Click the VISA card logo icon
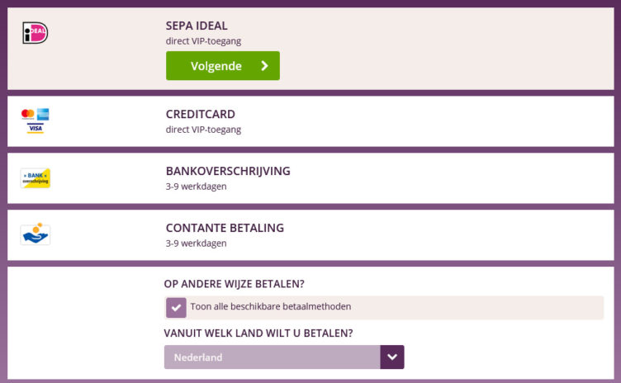This screenshot has width=621, height=383. point(36,128)
